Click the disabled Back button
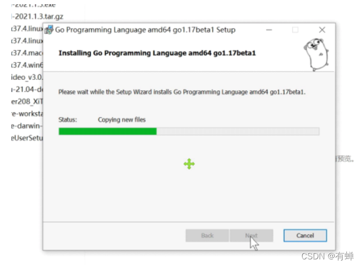The height and width of the screenshot is (265, 361). (x=207, y=235)
